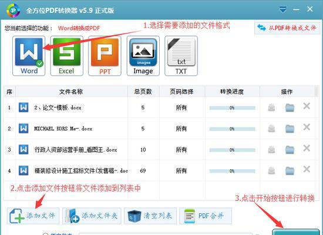Image resolution: width=323 pixels, height=235 pixels.
Task: Remove 2、论文-模板.docx from the list
Action: [307, 106]
